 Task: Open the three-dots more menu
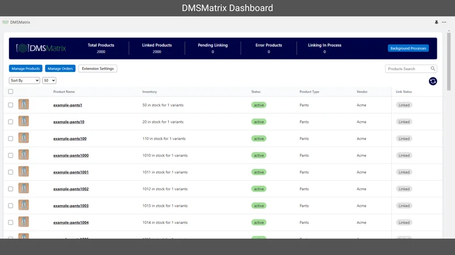click(444, 22)
